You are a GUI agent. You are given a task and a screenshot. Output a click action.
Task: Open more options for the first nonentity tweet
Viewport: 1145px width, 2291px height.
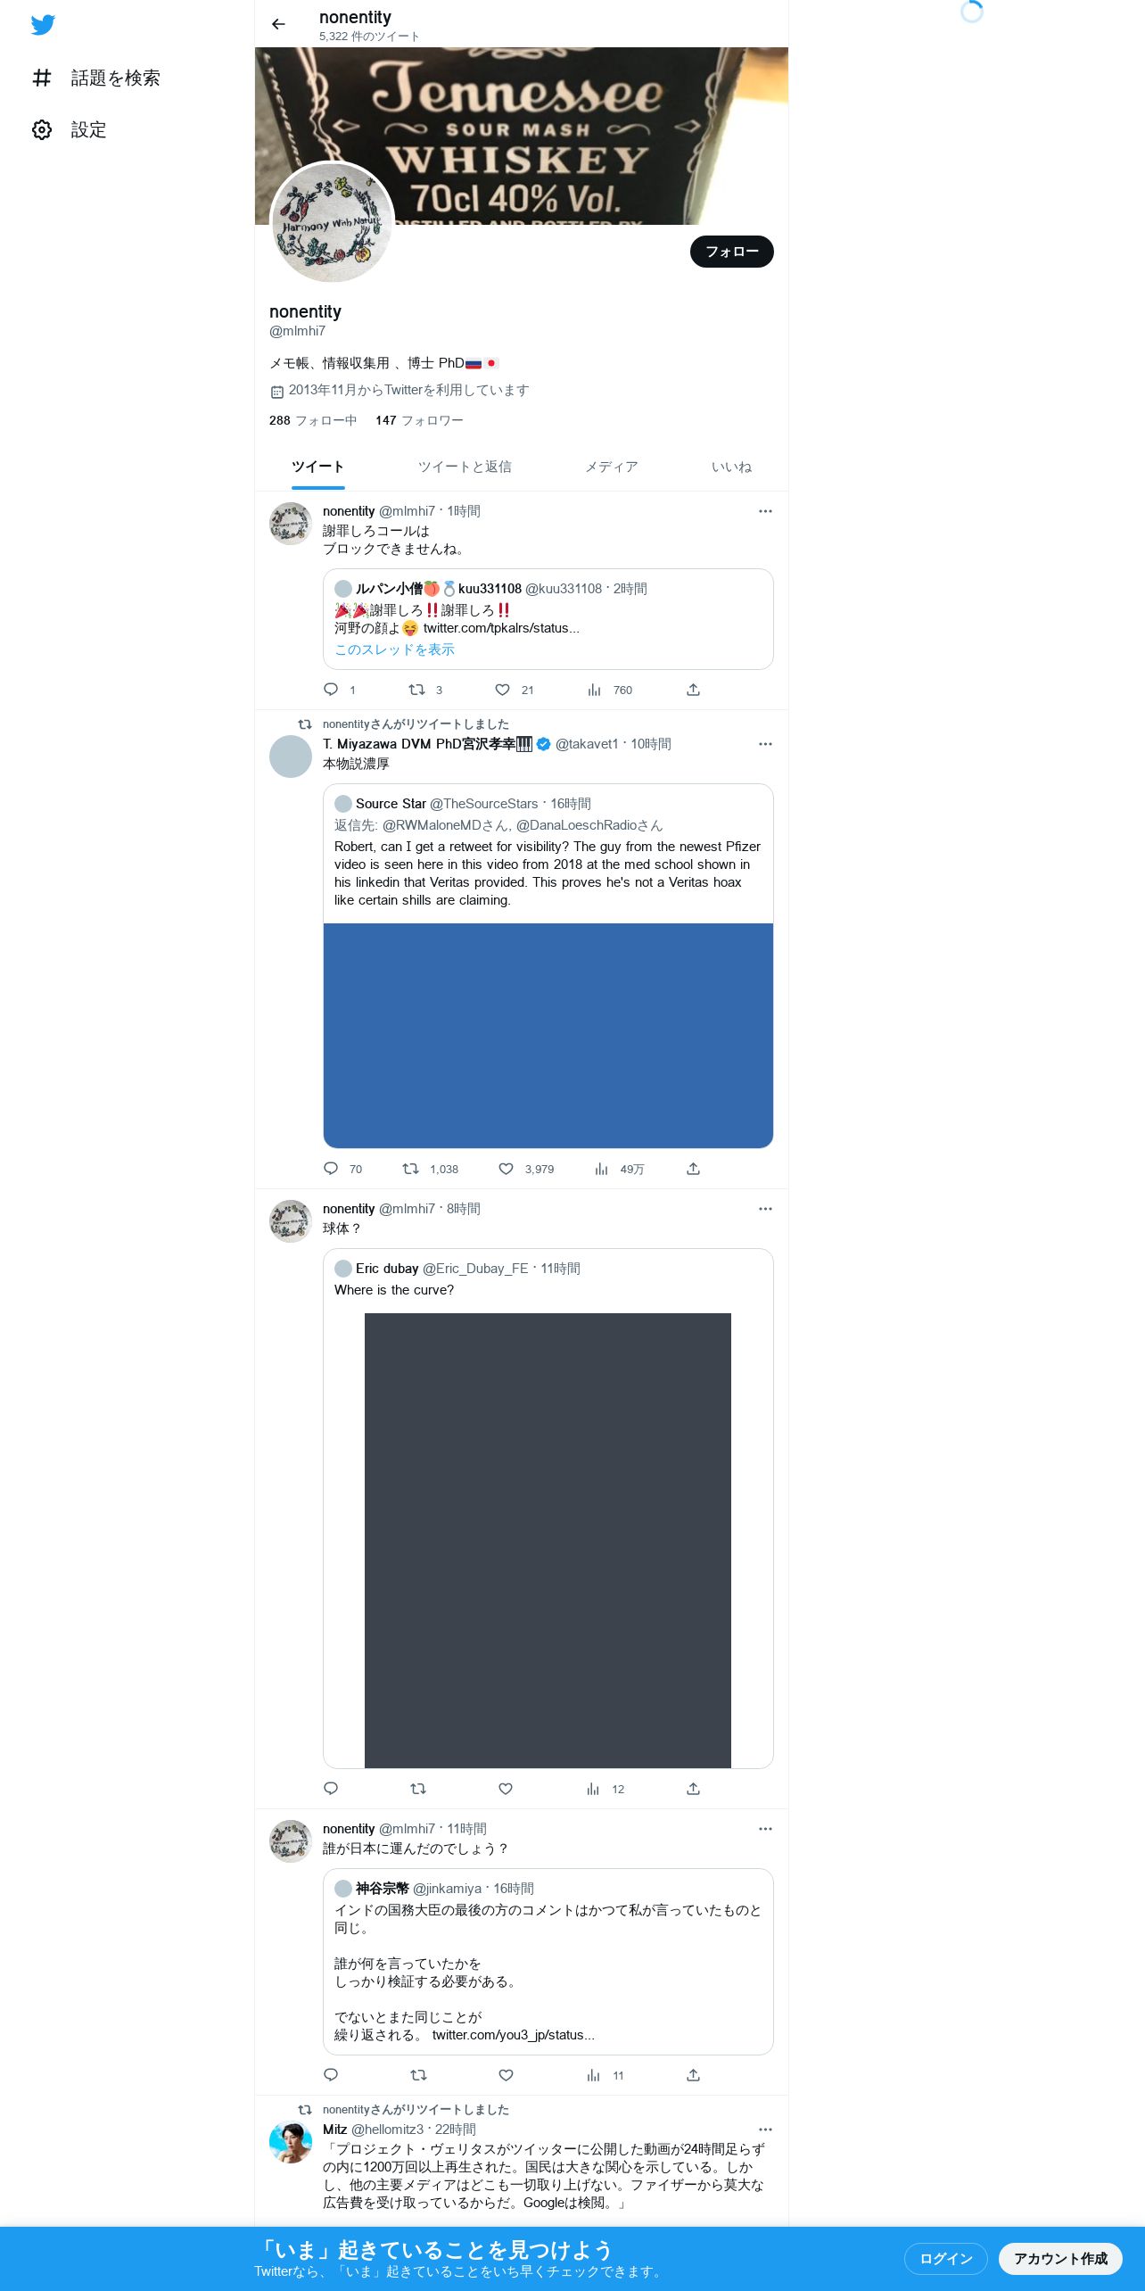[765, 511]
